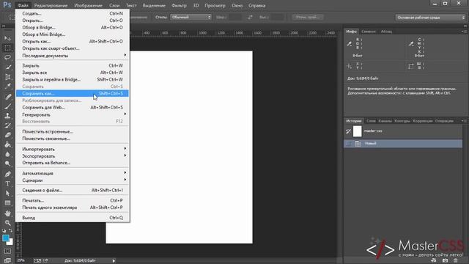Select the Eyedropper tool in toolbox

coord(7,87)
